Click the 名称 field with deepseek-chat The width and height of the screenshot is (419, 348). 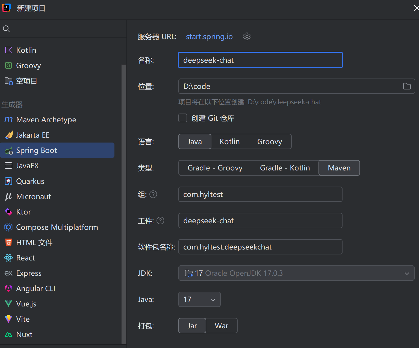point(260,60)
